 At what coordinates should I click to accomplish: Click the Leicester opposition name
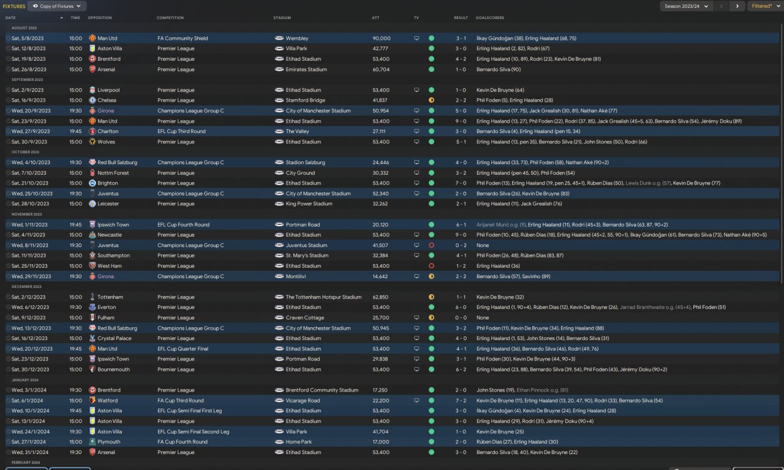[108, 203]
